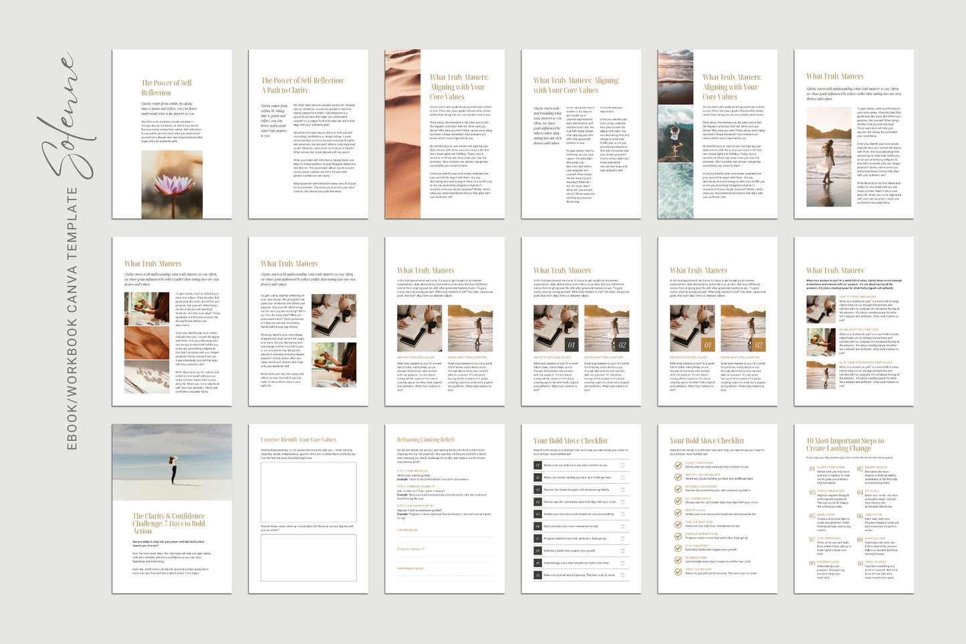Click the checkmark icon beside Clarify Your Vision
966x644 pixels.
pos(678,465)
